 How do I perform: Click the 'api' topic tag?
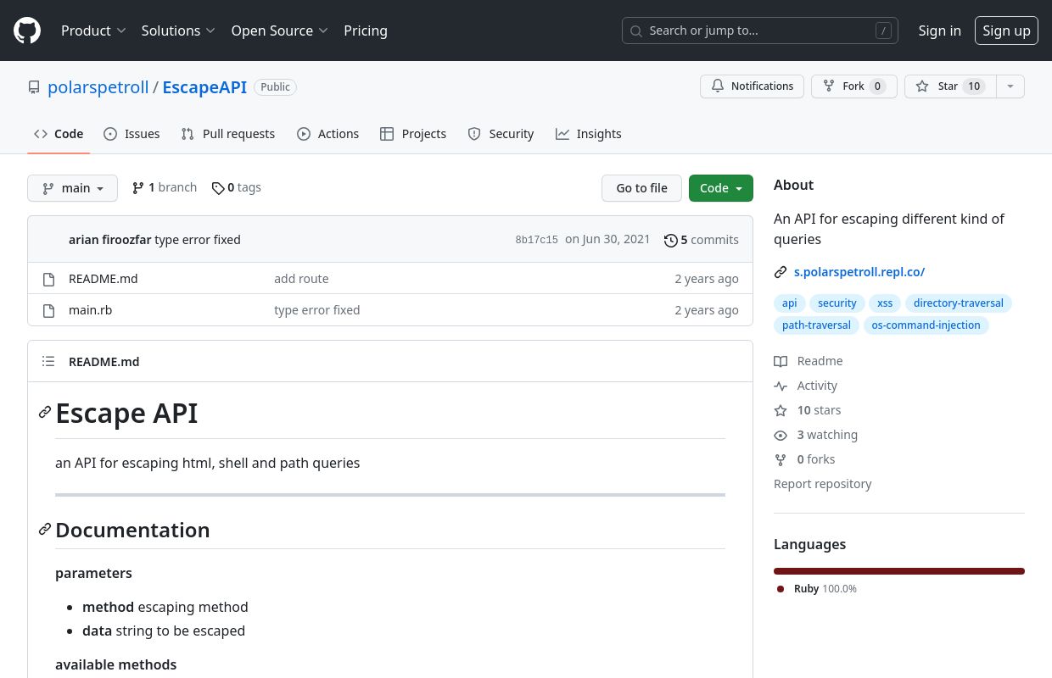[x=790, y=303]
